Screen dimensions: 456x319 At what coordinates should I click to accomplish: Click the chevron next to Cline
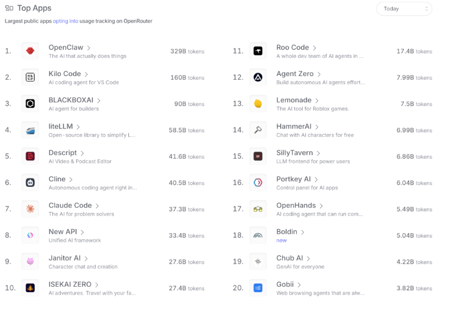click(71, 180)
